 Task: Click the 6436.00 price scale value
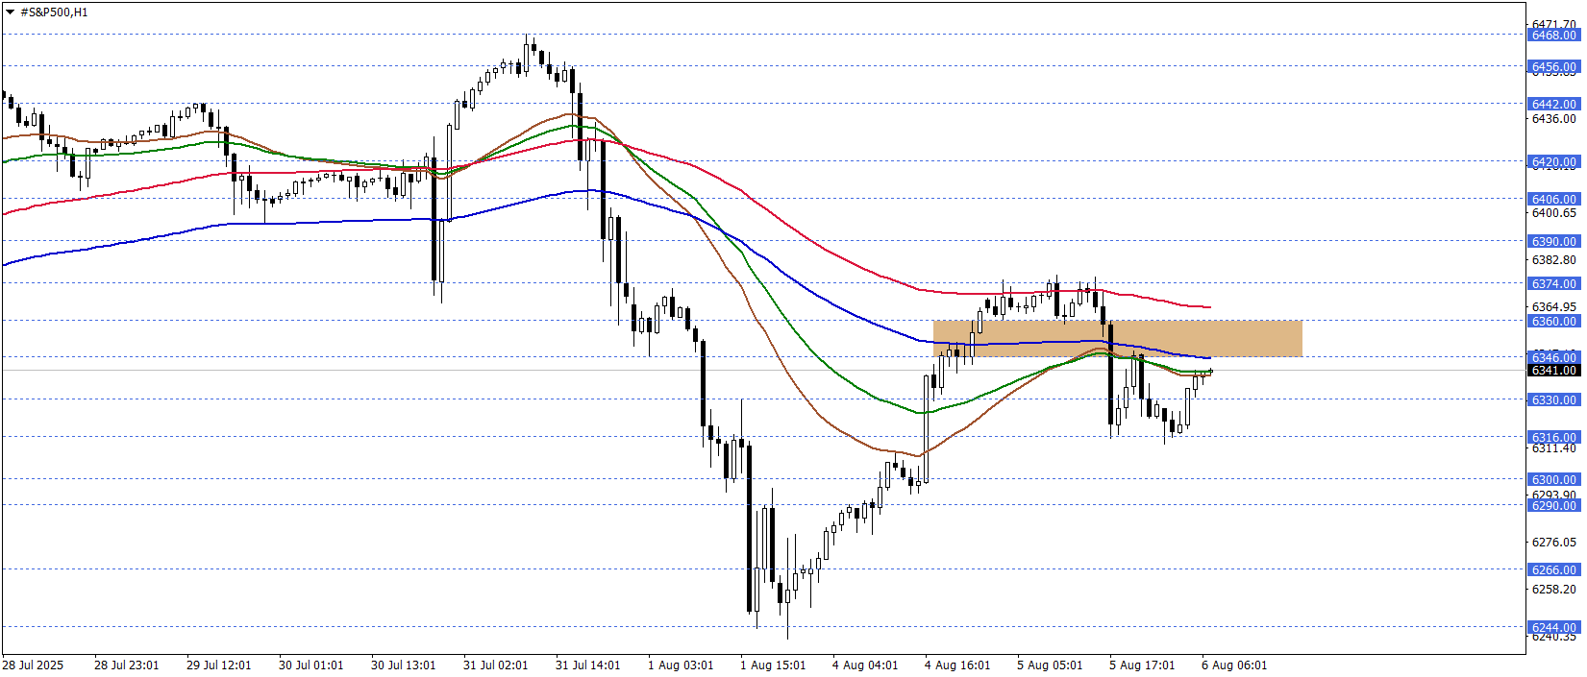click(1553, 119)
